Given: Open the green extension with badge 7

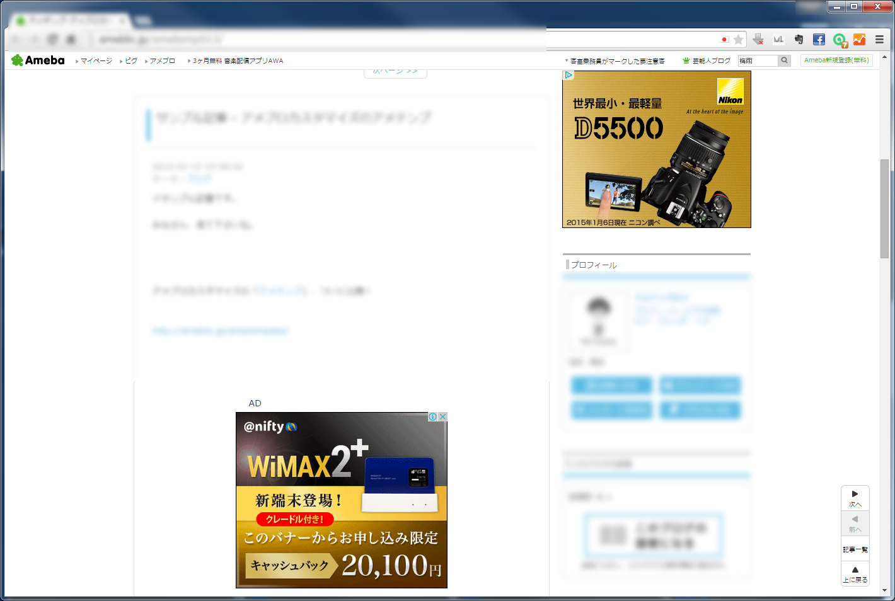Looking at the screenshot, I should (840, 40).
